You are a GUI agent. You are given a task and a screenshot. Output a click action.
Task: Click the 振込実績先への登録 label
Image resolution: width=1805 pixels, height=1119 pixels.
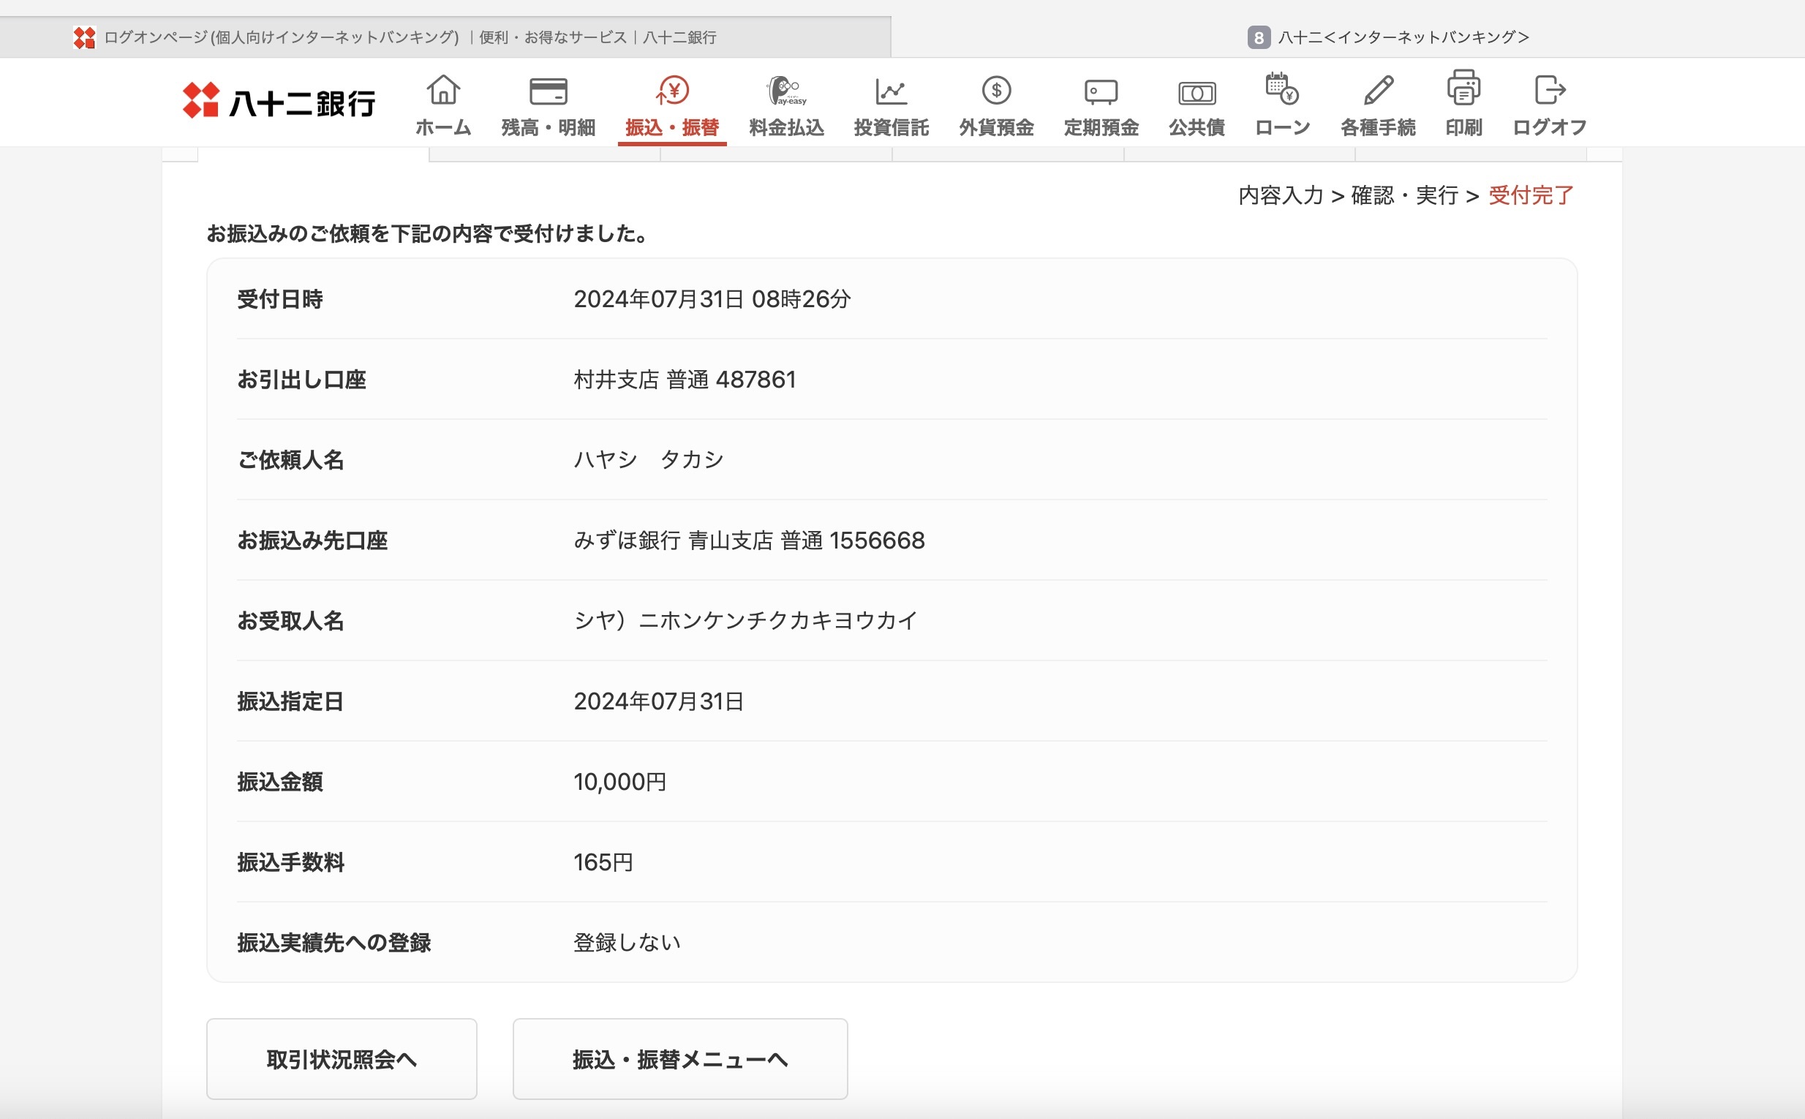pos(334,942)
